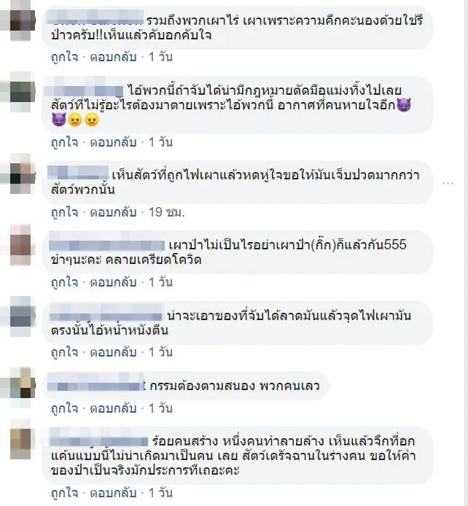Image resolution: width=468 pixels, height=506 pixels.
Task: Click ถูกใจ under the เผาไร่ comment
Action: point(64,57)
